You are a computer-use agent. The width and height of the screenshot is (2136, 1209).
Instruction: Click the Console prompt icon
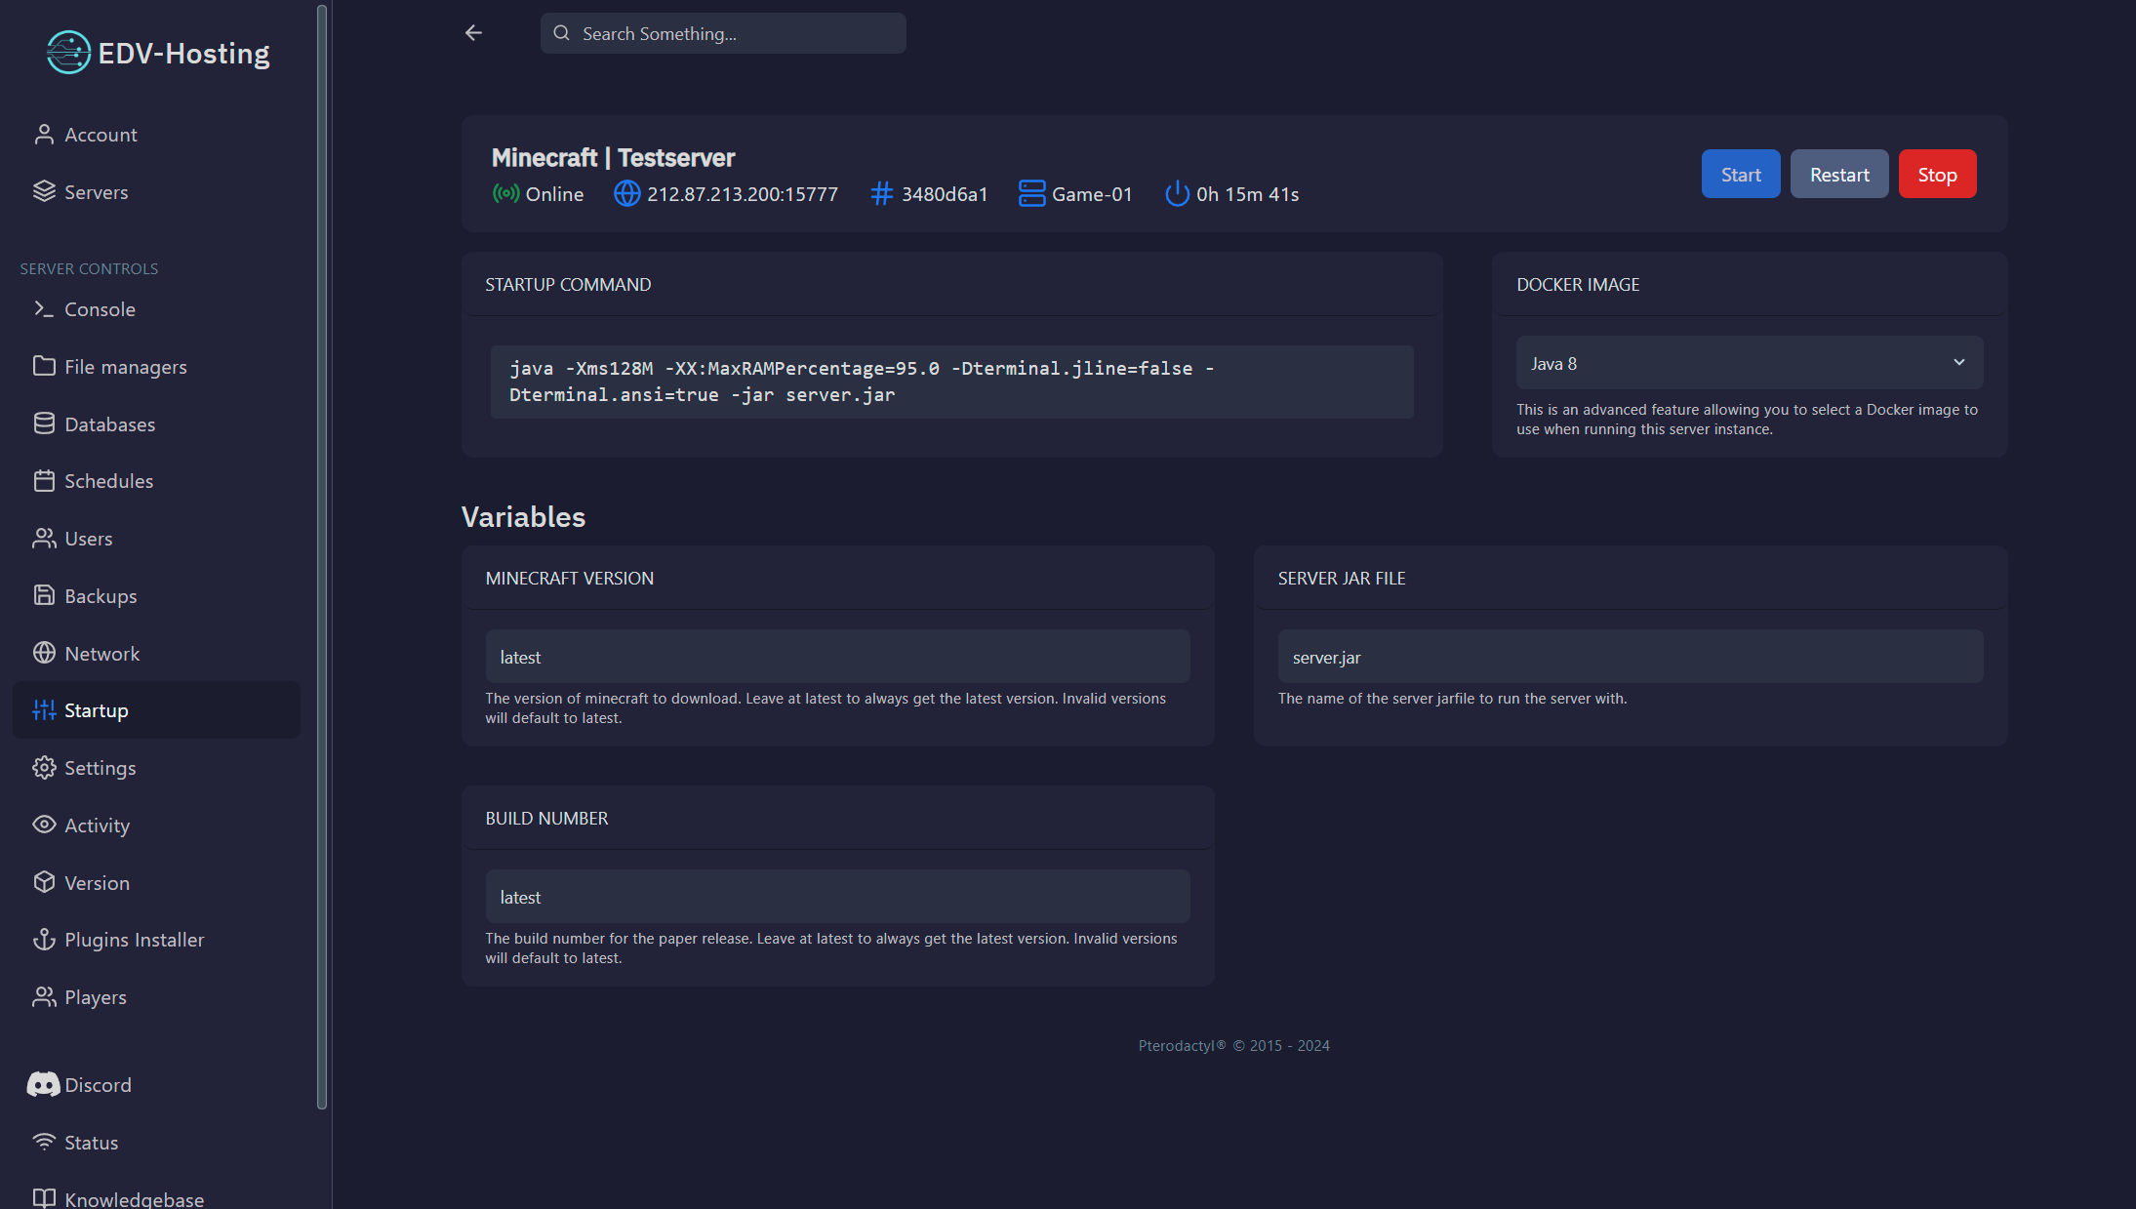[x=44, y=308]
